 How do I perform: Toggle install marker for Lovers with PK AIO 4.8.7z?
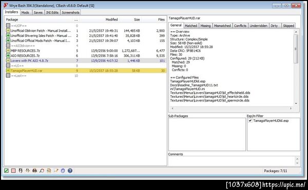(x=8, y=60)
